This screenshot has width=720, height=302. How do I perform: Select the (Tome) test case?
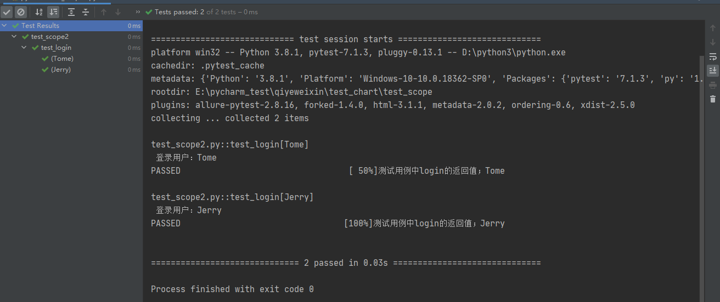click(62, 59)
